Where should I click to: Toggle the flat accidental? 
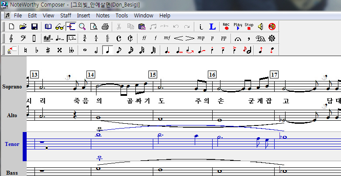(37, 50)
